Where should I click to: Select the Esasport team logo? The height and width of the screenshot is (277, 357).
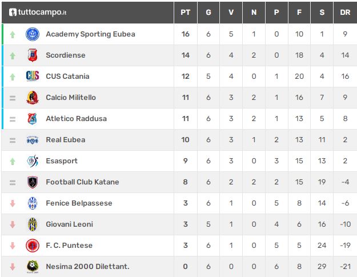33,161
